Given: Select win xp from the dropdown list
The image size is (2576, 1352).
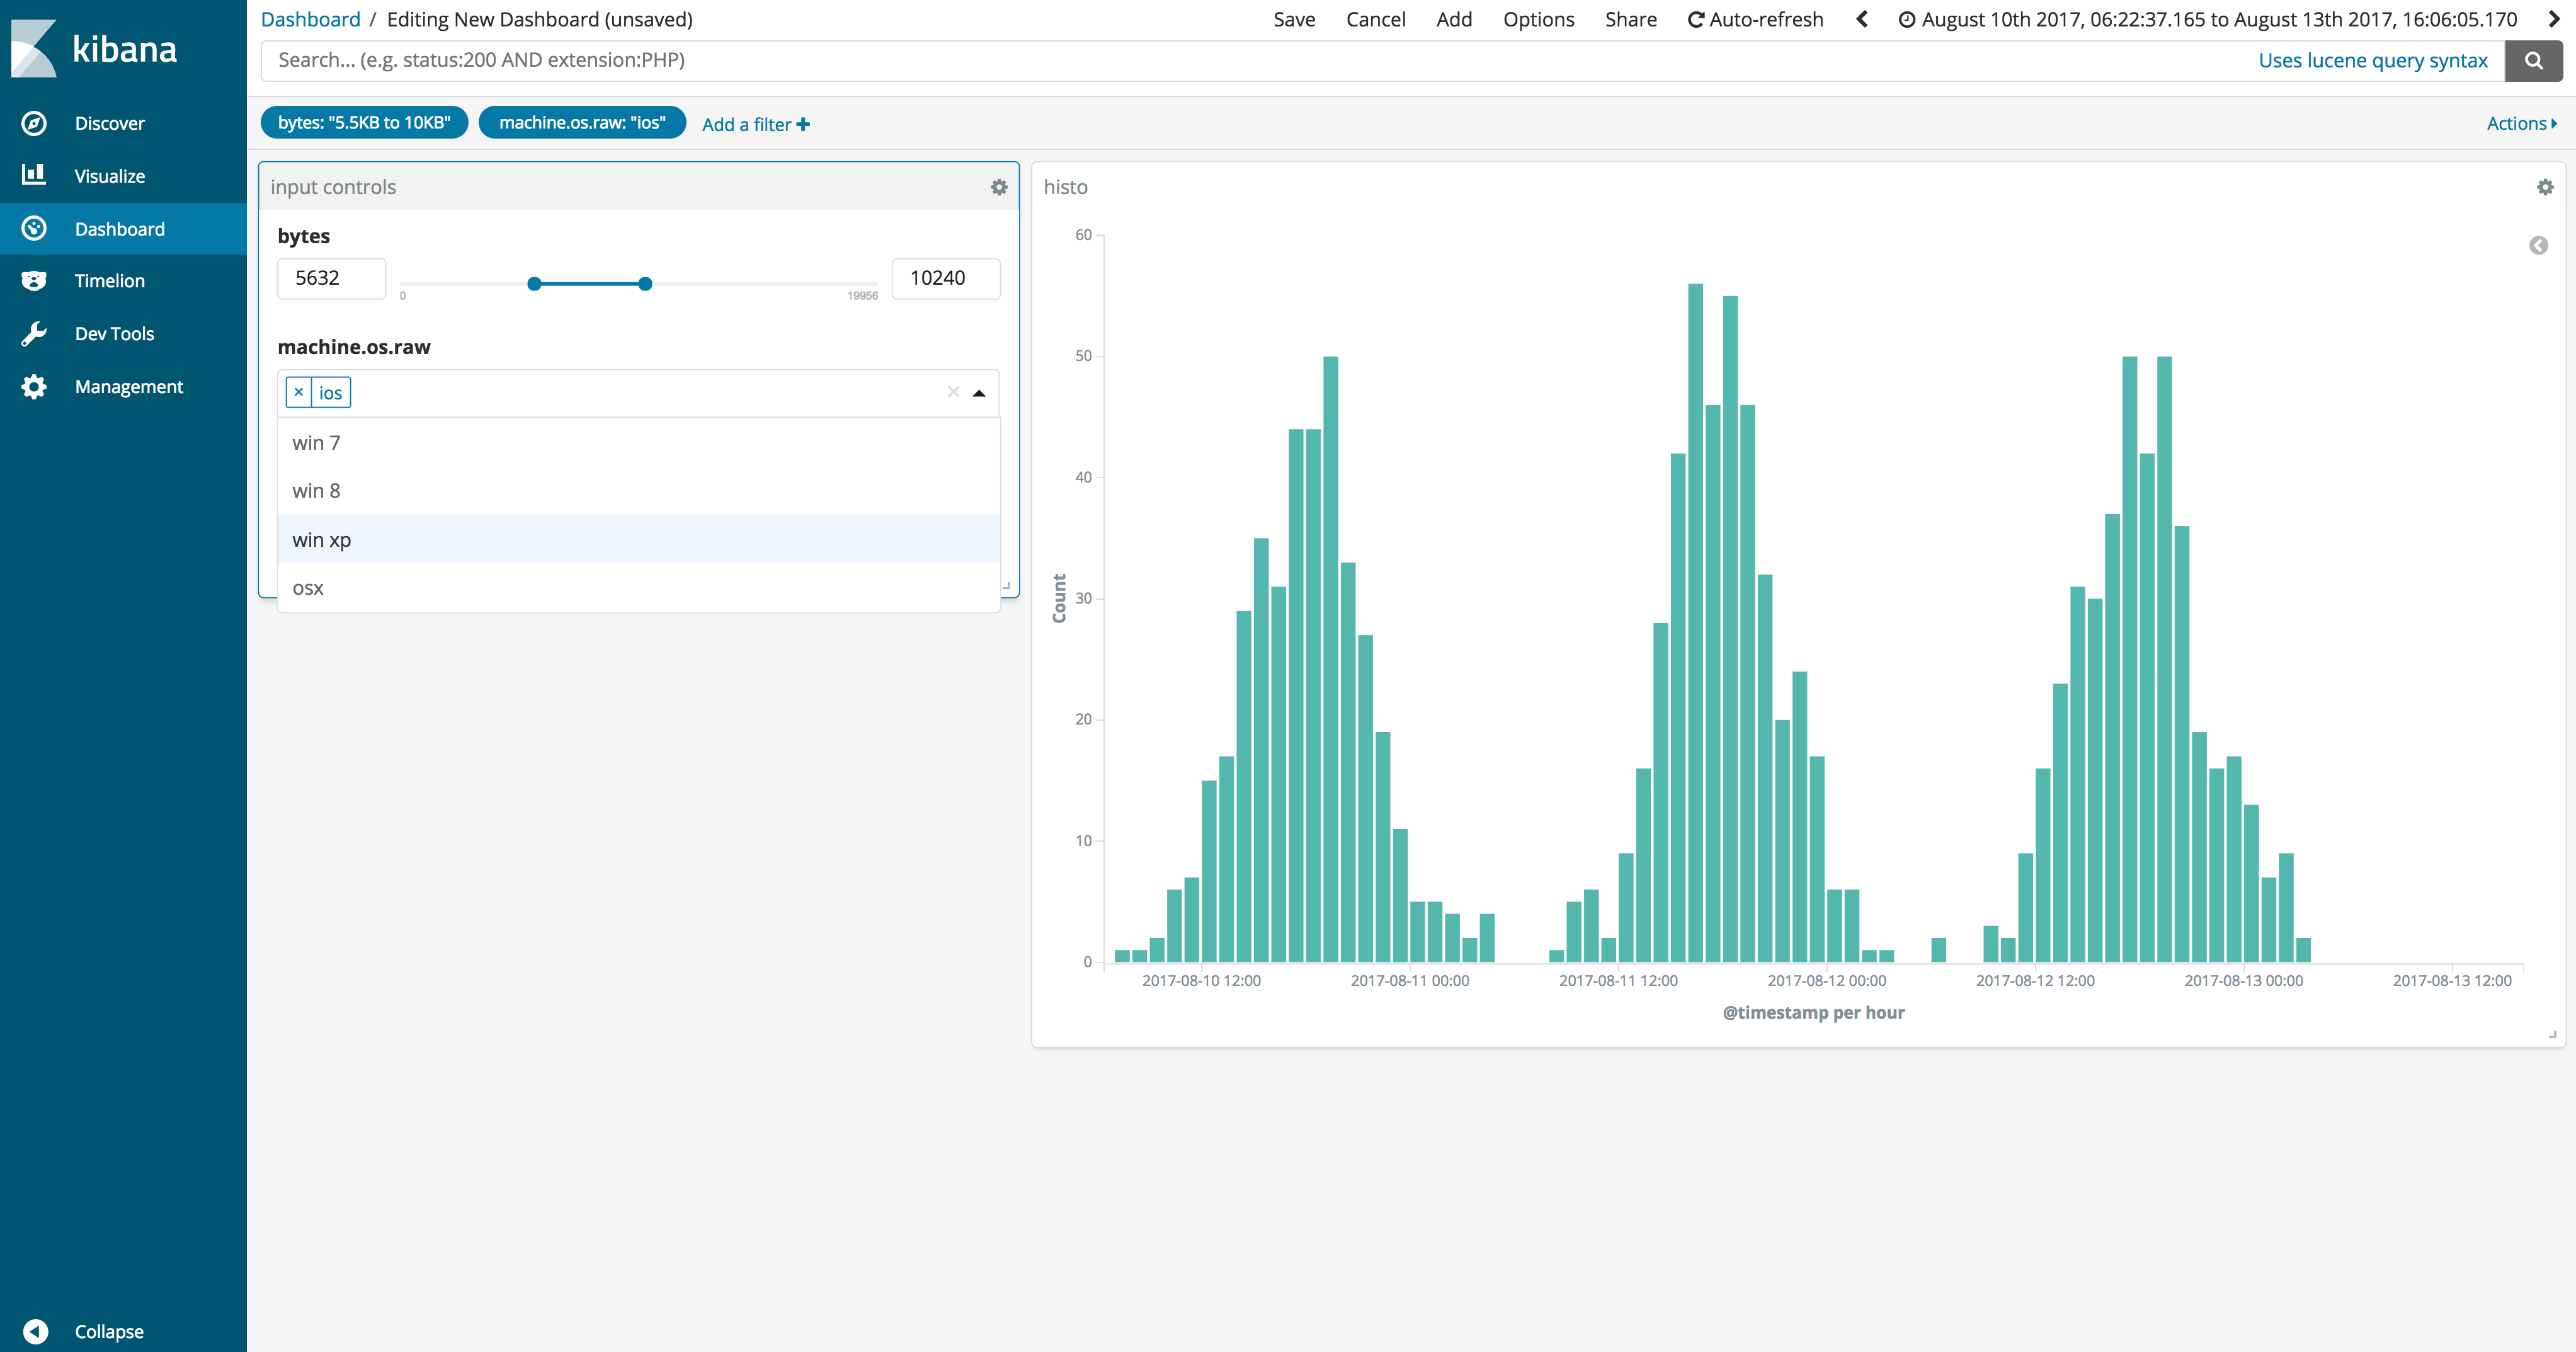Looking at the screenshot, I should click(321, 539).
